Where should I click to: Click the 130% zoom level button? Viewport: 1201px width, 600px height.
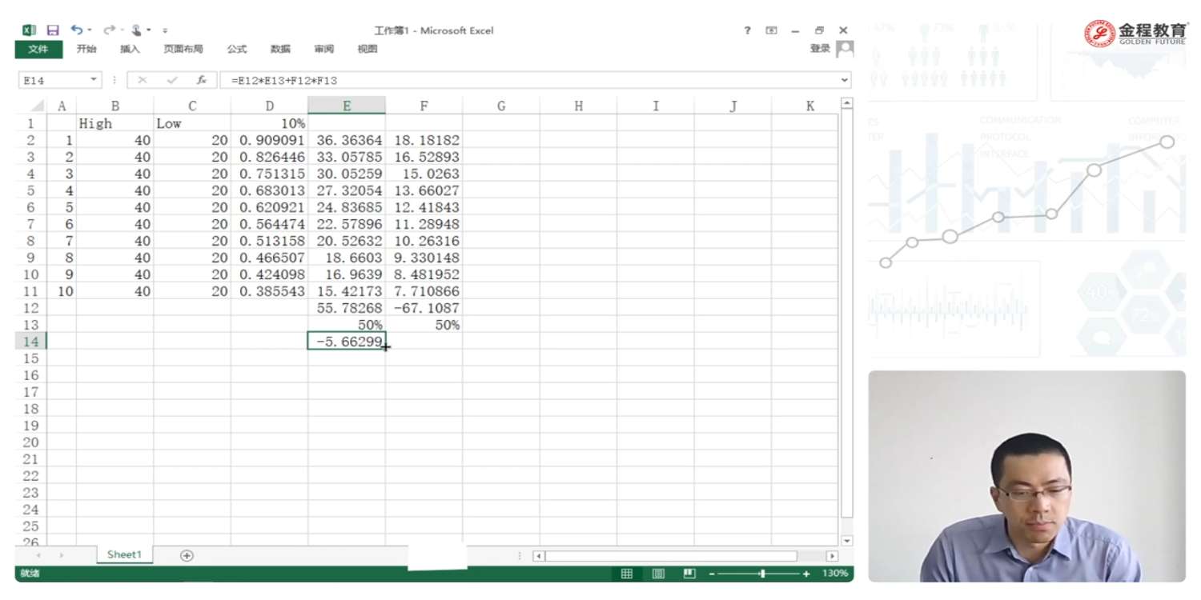point(835,574)
